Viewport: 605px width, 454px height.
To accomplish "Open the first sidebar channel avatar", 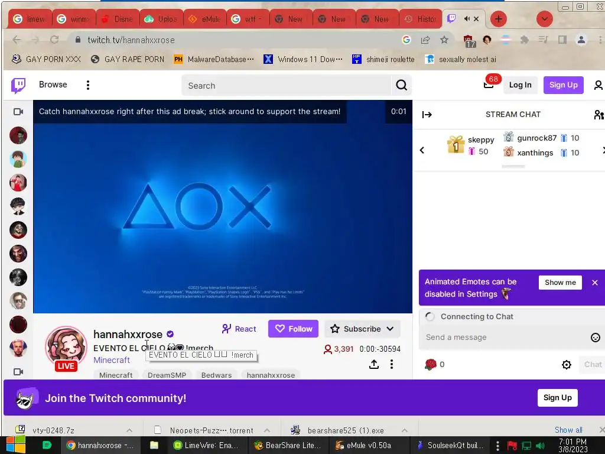I will (x=18, y=135).
